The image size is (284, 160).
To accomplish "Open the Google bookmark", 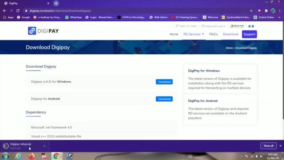I will [24, 17].
